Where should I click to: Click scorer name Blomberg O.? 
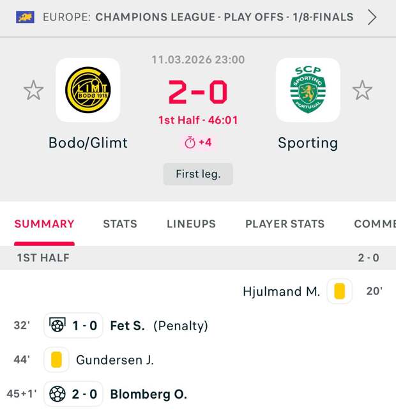click(x=149, y=394)
